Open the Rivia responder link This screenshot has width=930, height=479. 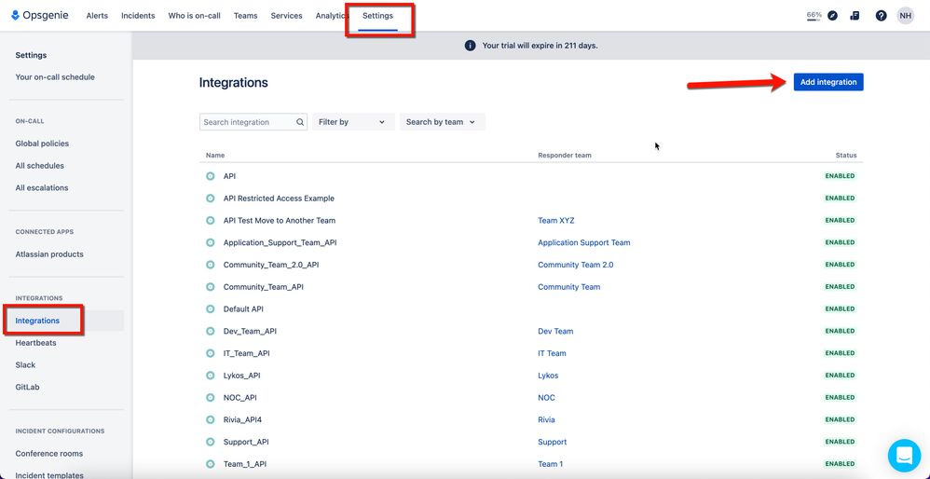pos(547,419)
